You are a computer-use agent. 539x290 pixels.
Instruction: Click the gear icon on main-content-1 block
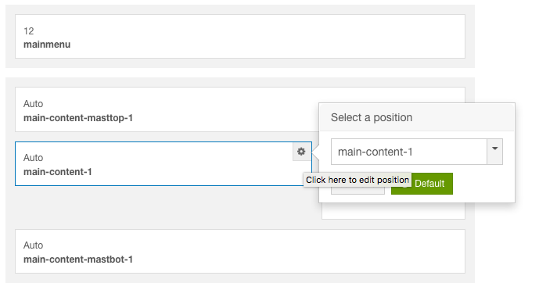(301, 152)
